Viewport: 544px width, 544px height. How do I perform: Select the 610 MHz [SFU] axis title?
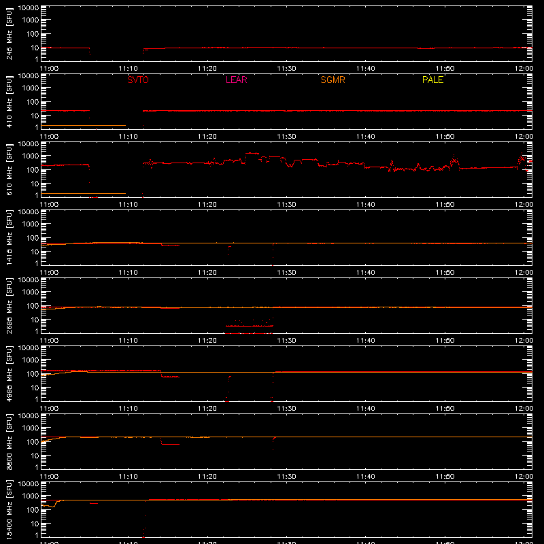[x=9, y=169]
